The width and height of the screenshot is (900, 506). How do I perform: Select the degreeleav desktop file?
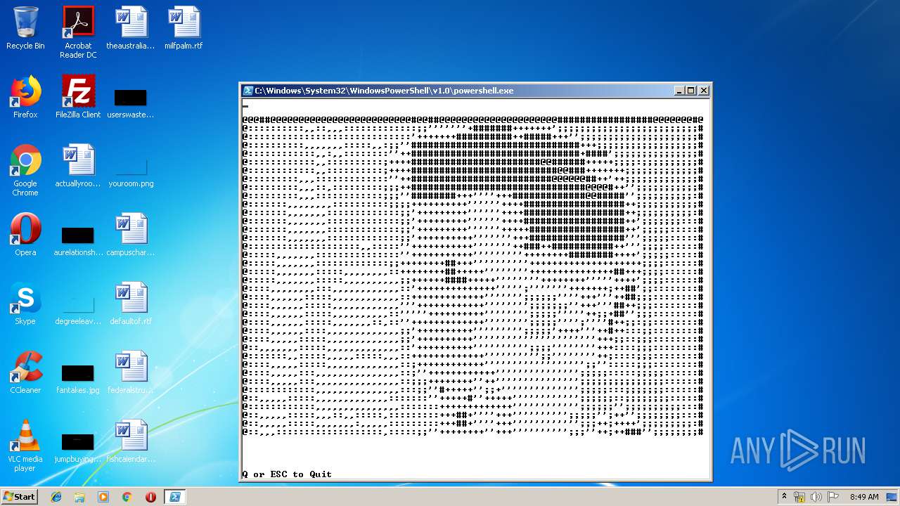pyautogui.click(x=78, y=309)
